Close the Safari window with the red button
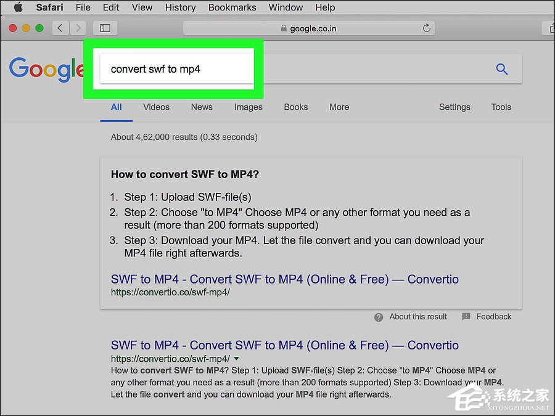555x416 pixels. coord(13,28)
